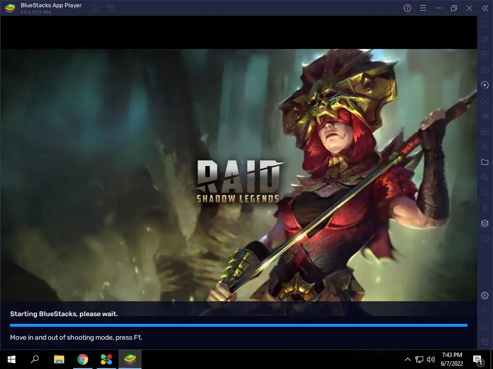Open the BlueStacks help icon
The width and height of the screenshot is (493, 369).
point(407,8)
